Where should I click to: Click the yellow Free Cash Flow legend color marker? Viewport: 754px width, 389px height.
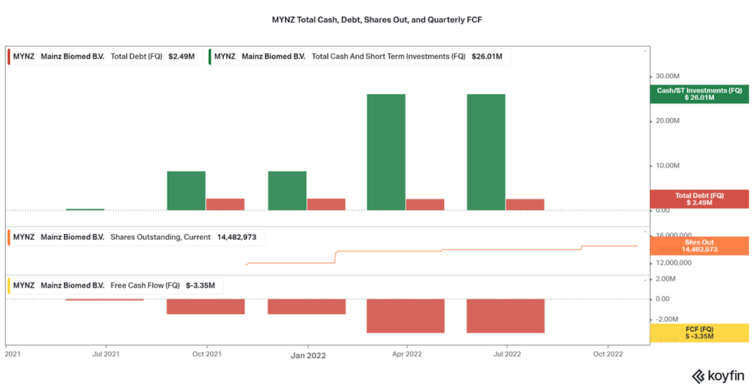coord(8,286)
